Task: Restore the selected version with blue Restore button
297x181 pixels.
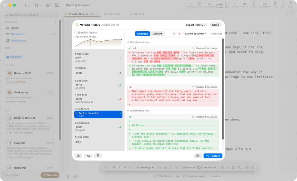Action: coord(213,156)
